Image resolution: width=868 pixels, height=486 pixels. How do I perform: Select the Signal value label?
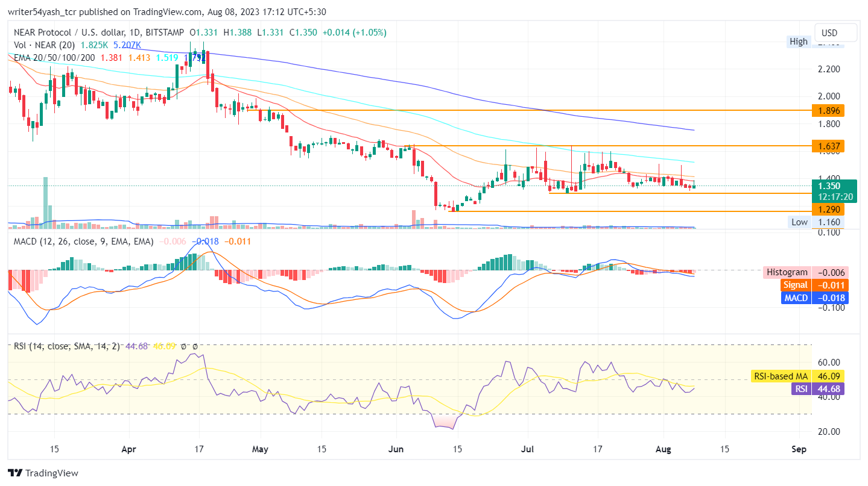point(796,285)
